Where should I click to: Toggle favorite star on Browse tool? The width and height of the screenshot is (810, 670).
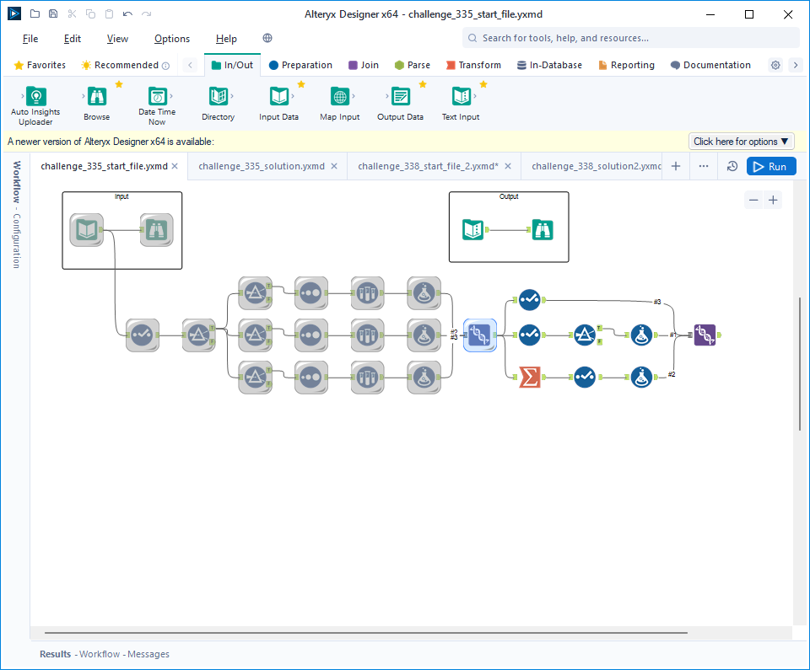(x=119, y=84)
